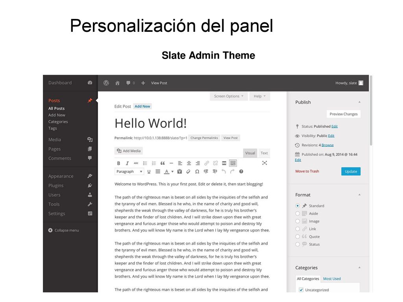Open the Dashboard menu
The height and width of the screenshot is (302, 403).
[x=70, y=83]
